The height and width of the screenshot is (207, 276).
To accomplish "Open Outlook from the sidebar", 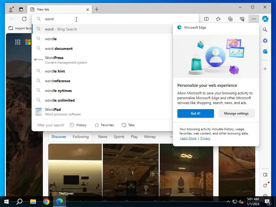I will click(x=265, y=51).
